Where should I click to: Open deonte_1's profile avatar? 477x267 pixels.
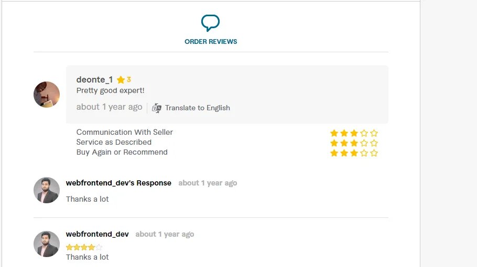[x=47, y=95]
